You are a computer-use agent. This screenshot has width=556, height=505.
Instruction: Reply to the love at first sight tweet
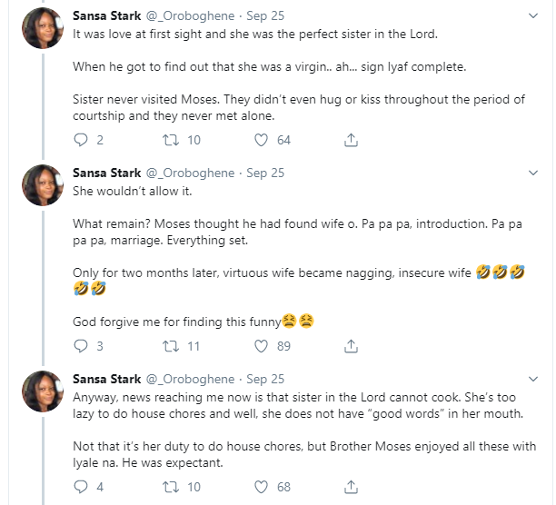coord(80,140)
